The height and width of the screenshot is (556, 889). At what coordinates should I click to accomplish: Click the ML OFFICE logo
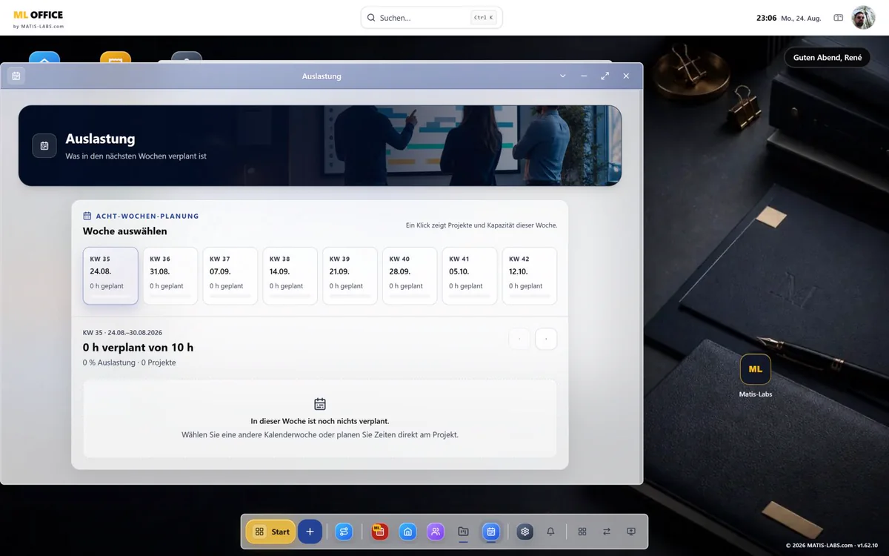point(39,19)
